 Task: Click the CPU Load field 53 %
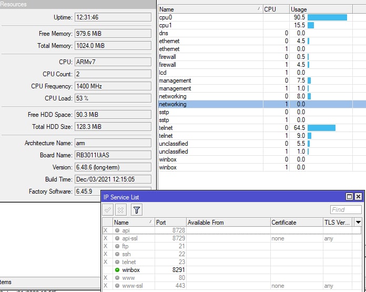coord(113,98)
